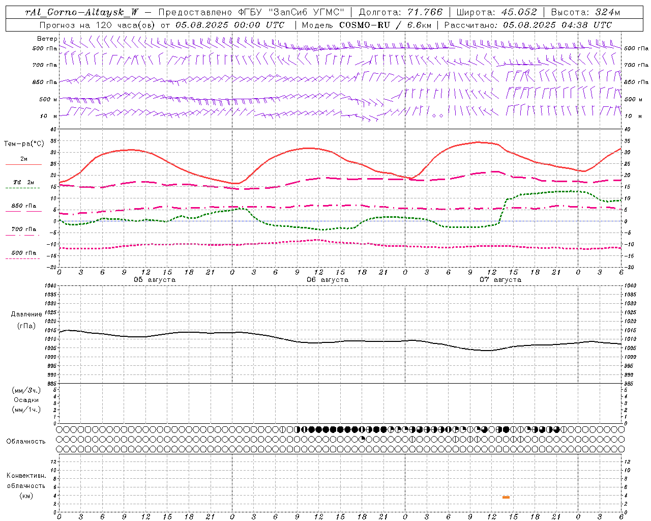651x521 pixels.
Task: Click the partly filled circle in middle cloud row
Action: coord(362,439)
